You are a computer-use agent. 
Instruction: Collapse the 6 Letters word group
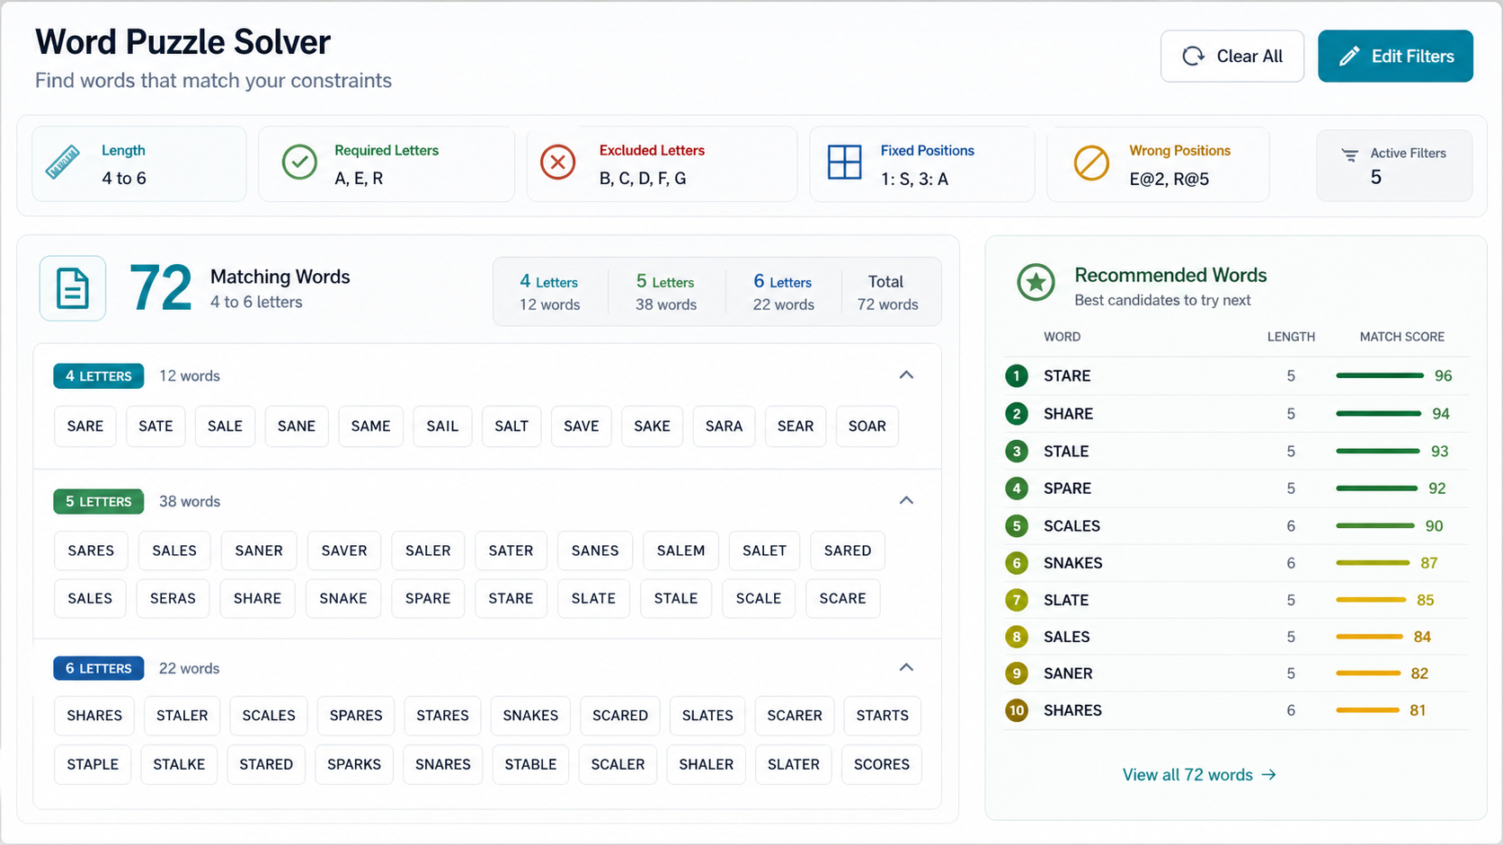click(x=906, y=667)
